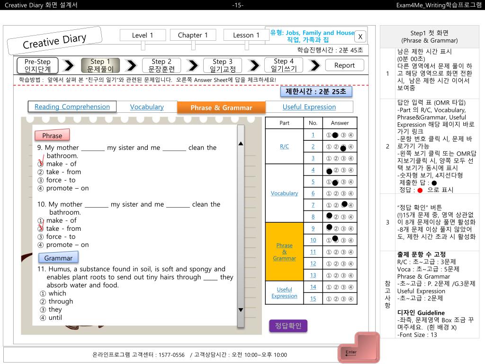Click the Creative Diary title banner
The height and width of the screenshot is (364, 485).
coord(54,41)
